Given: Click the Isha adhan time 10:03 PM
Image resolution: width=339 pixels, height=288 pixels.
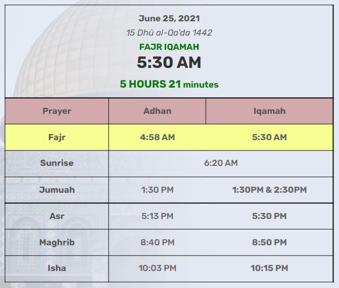Looking at the screenshot, I should point(157,268).
